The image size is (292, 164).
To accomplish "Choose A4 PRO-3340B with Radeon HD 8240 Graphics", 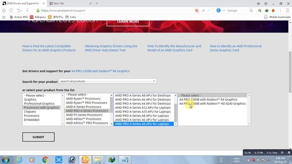I will click(x=212, y=103).
